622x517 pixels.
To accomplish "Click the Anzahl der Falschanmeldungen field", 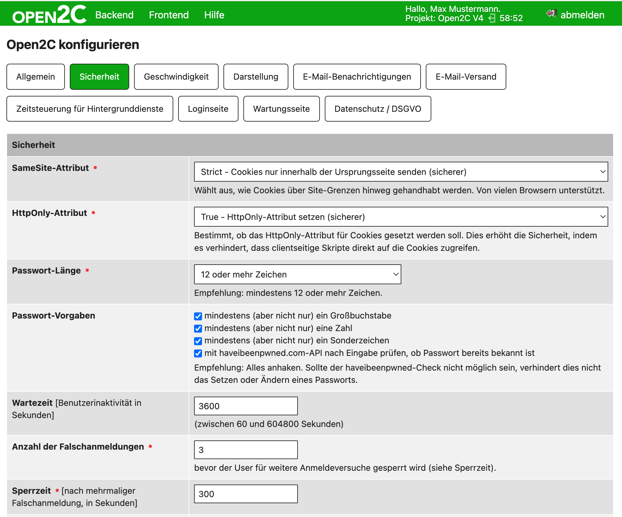I will click(x=246, y=450).
